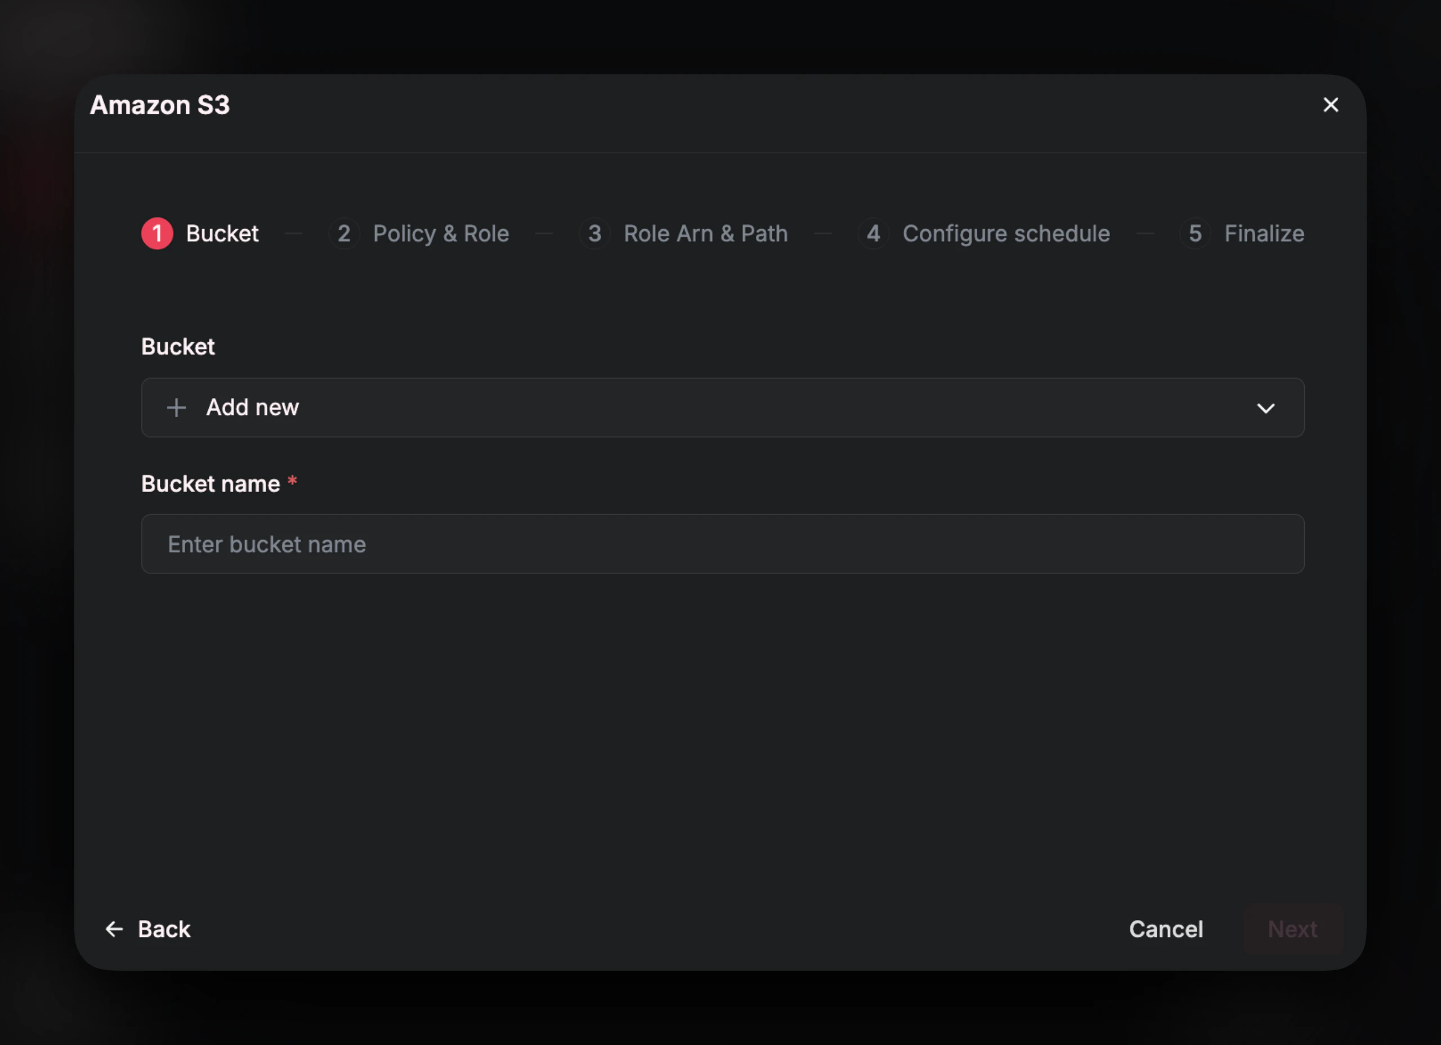
Task: Click the Bucket name field label
Action: coord(211,484)
